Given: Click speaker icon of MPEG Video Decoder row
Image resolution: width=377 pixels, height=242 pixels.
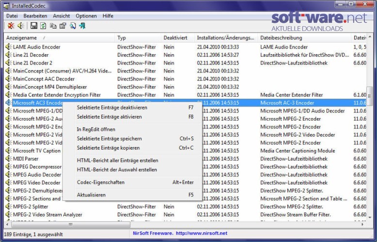Looking at the screenshot, I should click(8, 182).
